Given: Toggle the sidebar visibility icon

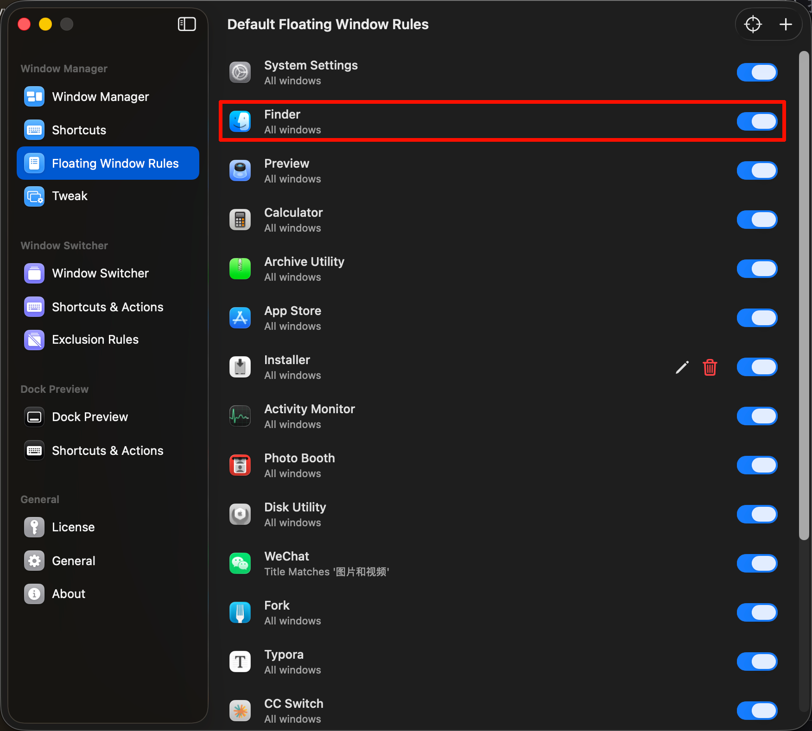Looking at the screenshot, I should [x=187, y=24].
